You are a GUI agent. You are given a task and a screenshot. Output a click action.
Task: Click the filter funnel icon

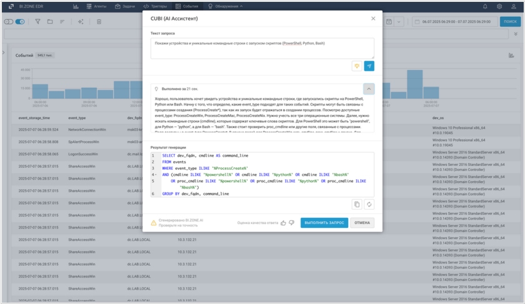pyautogui.click(x=38, y=22)
